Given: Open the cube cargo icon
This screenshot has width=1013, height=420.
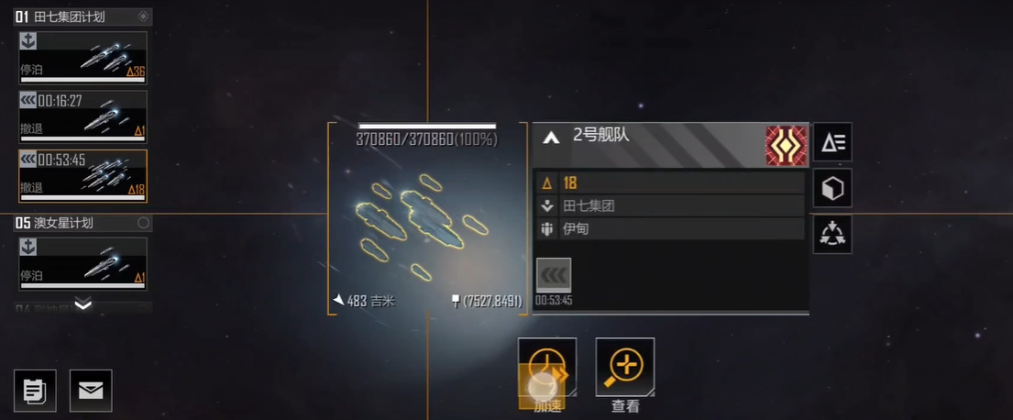Looking at the screenshot, I should coord(832,188).
